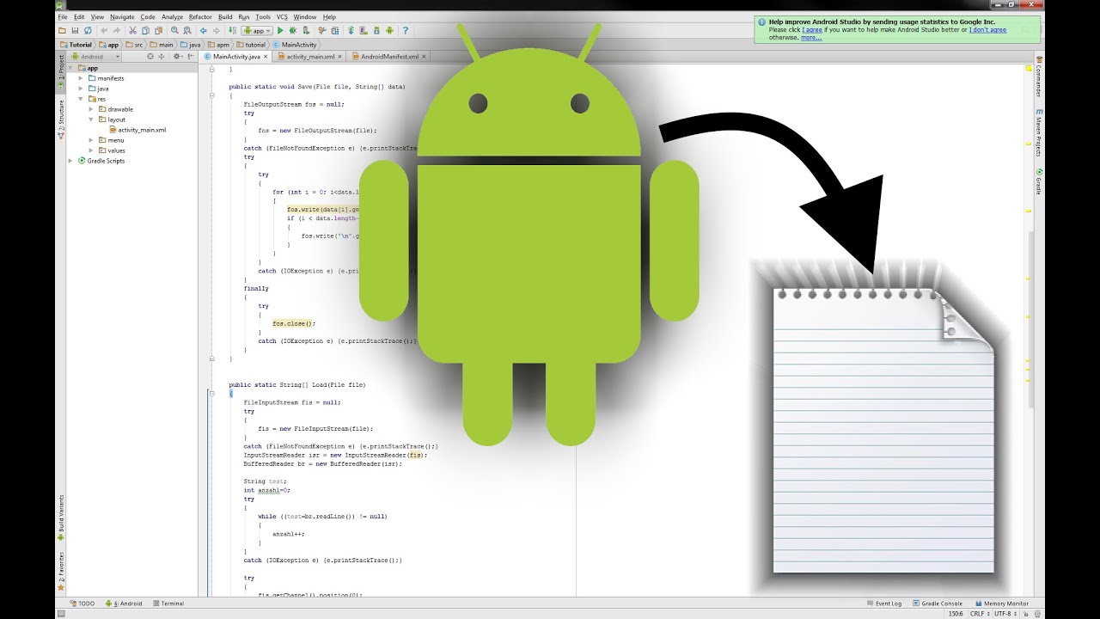Open the Build menu
Viewport: 1100px width, 619px height.
click(225, 16)
